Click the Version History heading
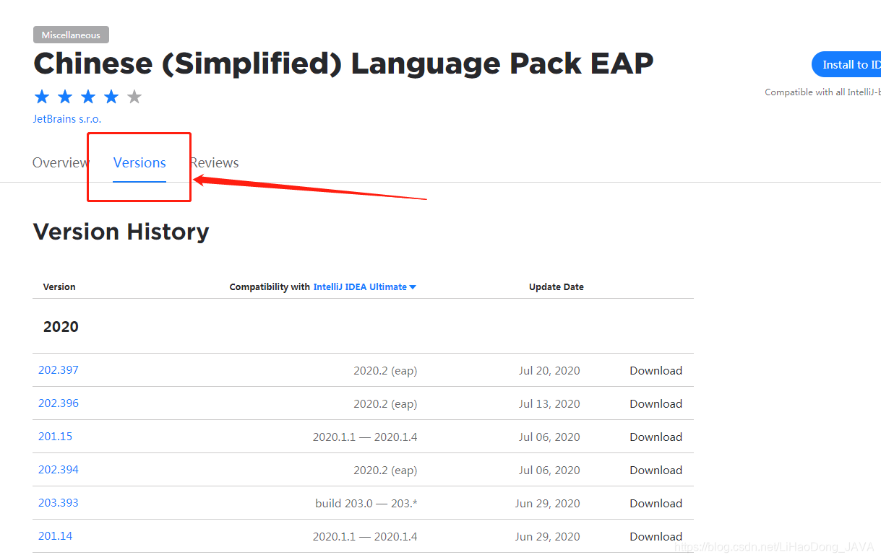 coord(121,232)
